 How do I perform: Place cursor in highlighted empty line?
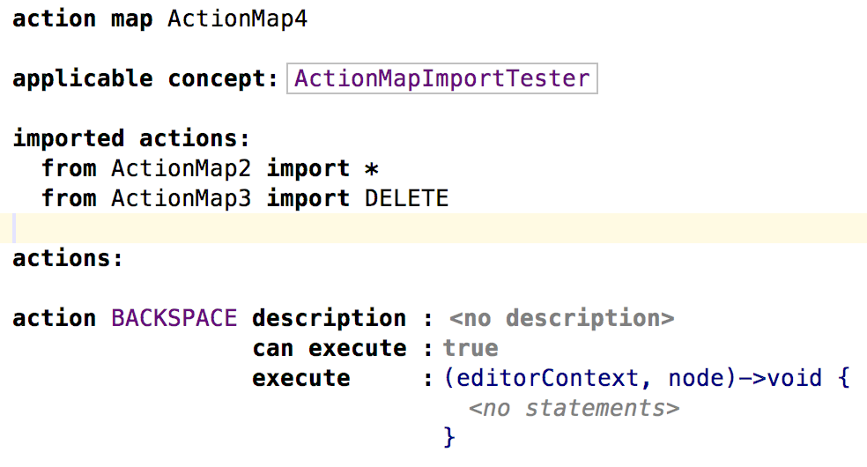click(433, 228)
